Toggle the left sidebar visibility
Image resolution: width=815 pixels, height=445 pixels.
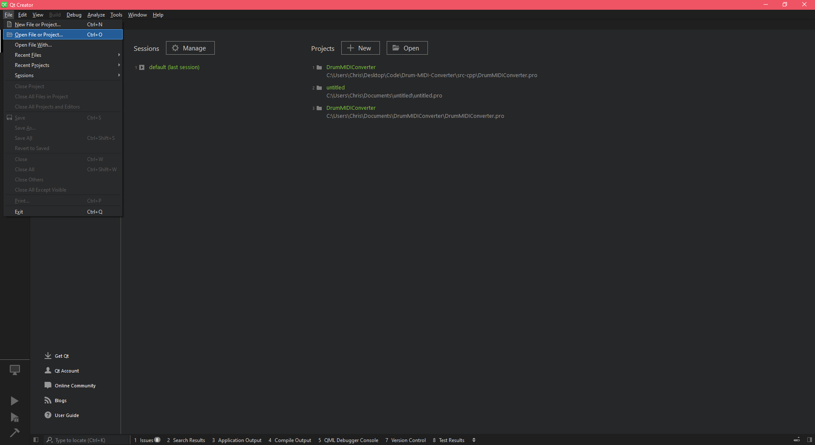pos(36,440)
